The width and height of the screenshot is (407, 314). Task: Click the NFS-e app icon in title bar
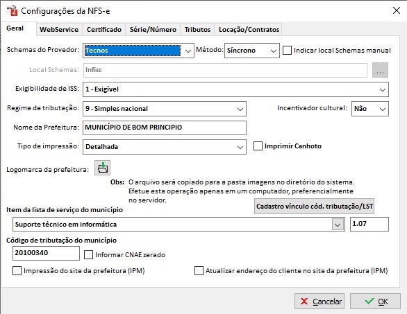tap(12, 11)
